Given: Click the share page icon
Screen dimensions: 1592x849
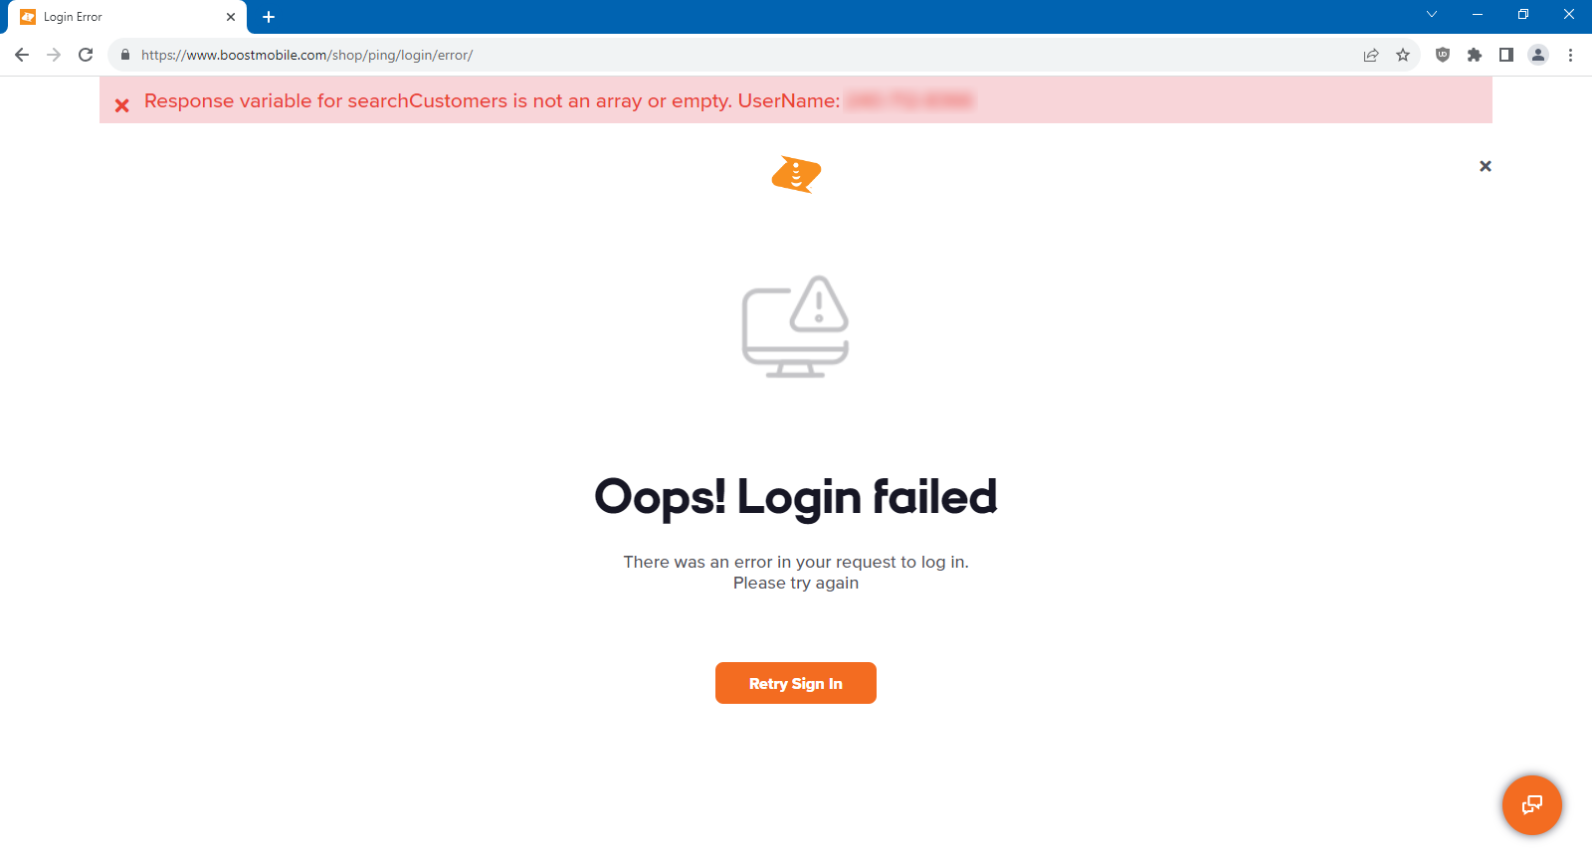Looking at the screenshot, I should click(1371, 55).
